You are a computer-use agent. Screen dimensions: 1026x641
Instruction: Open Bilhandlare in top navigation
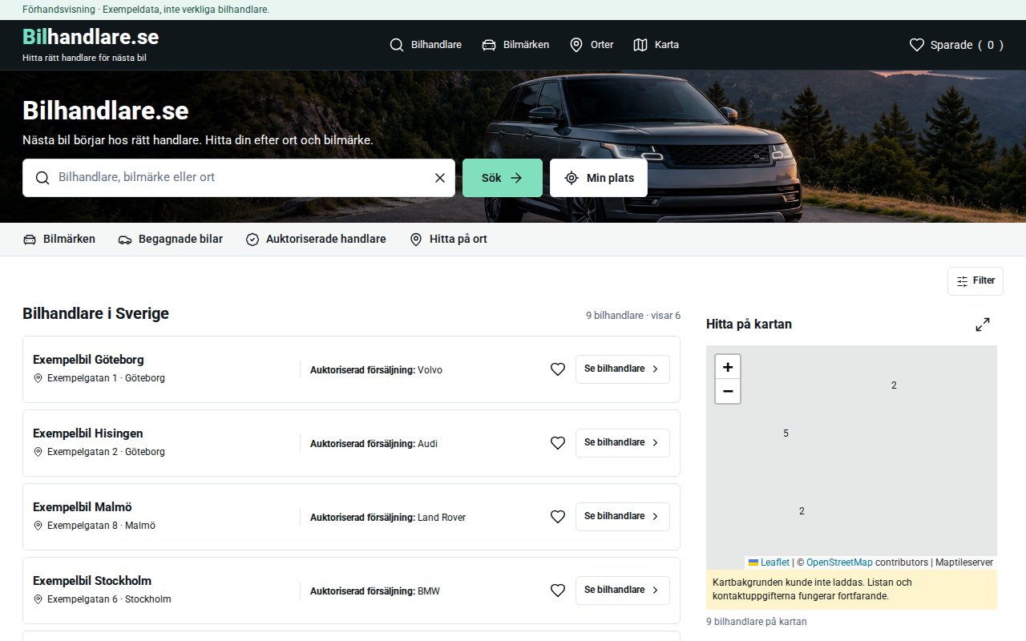[x=426, y=45]
